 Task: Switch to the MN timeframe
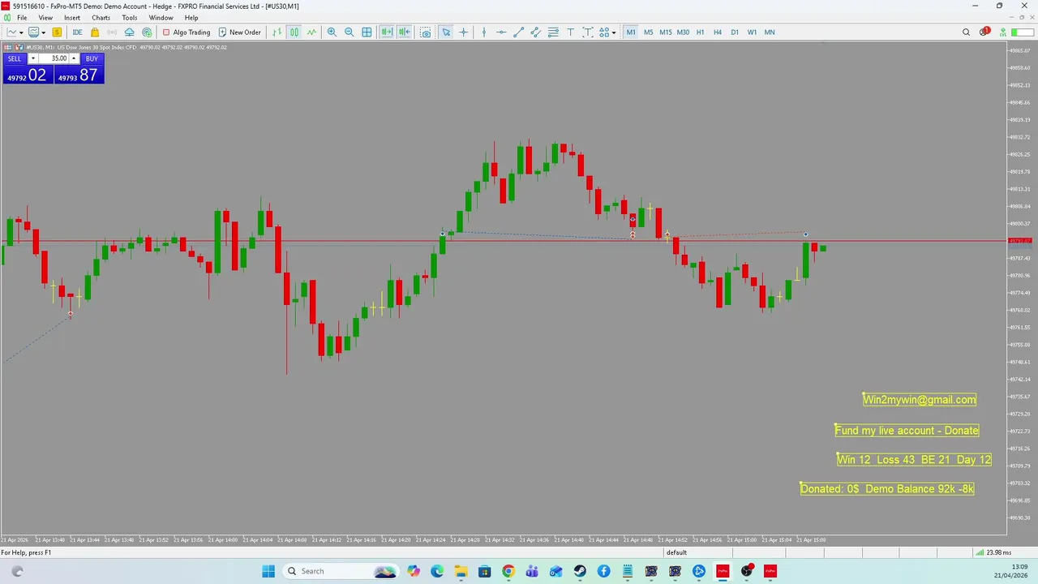[x=770, y=32]
